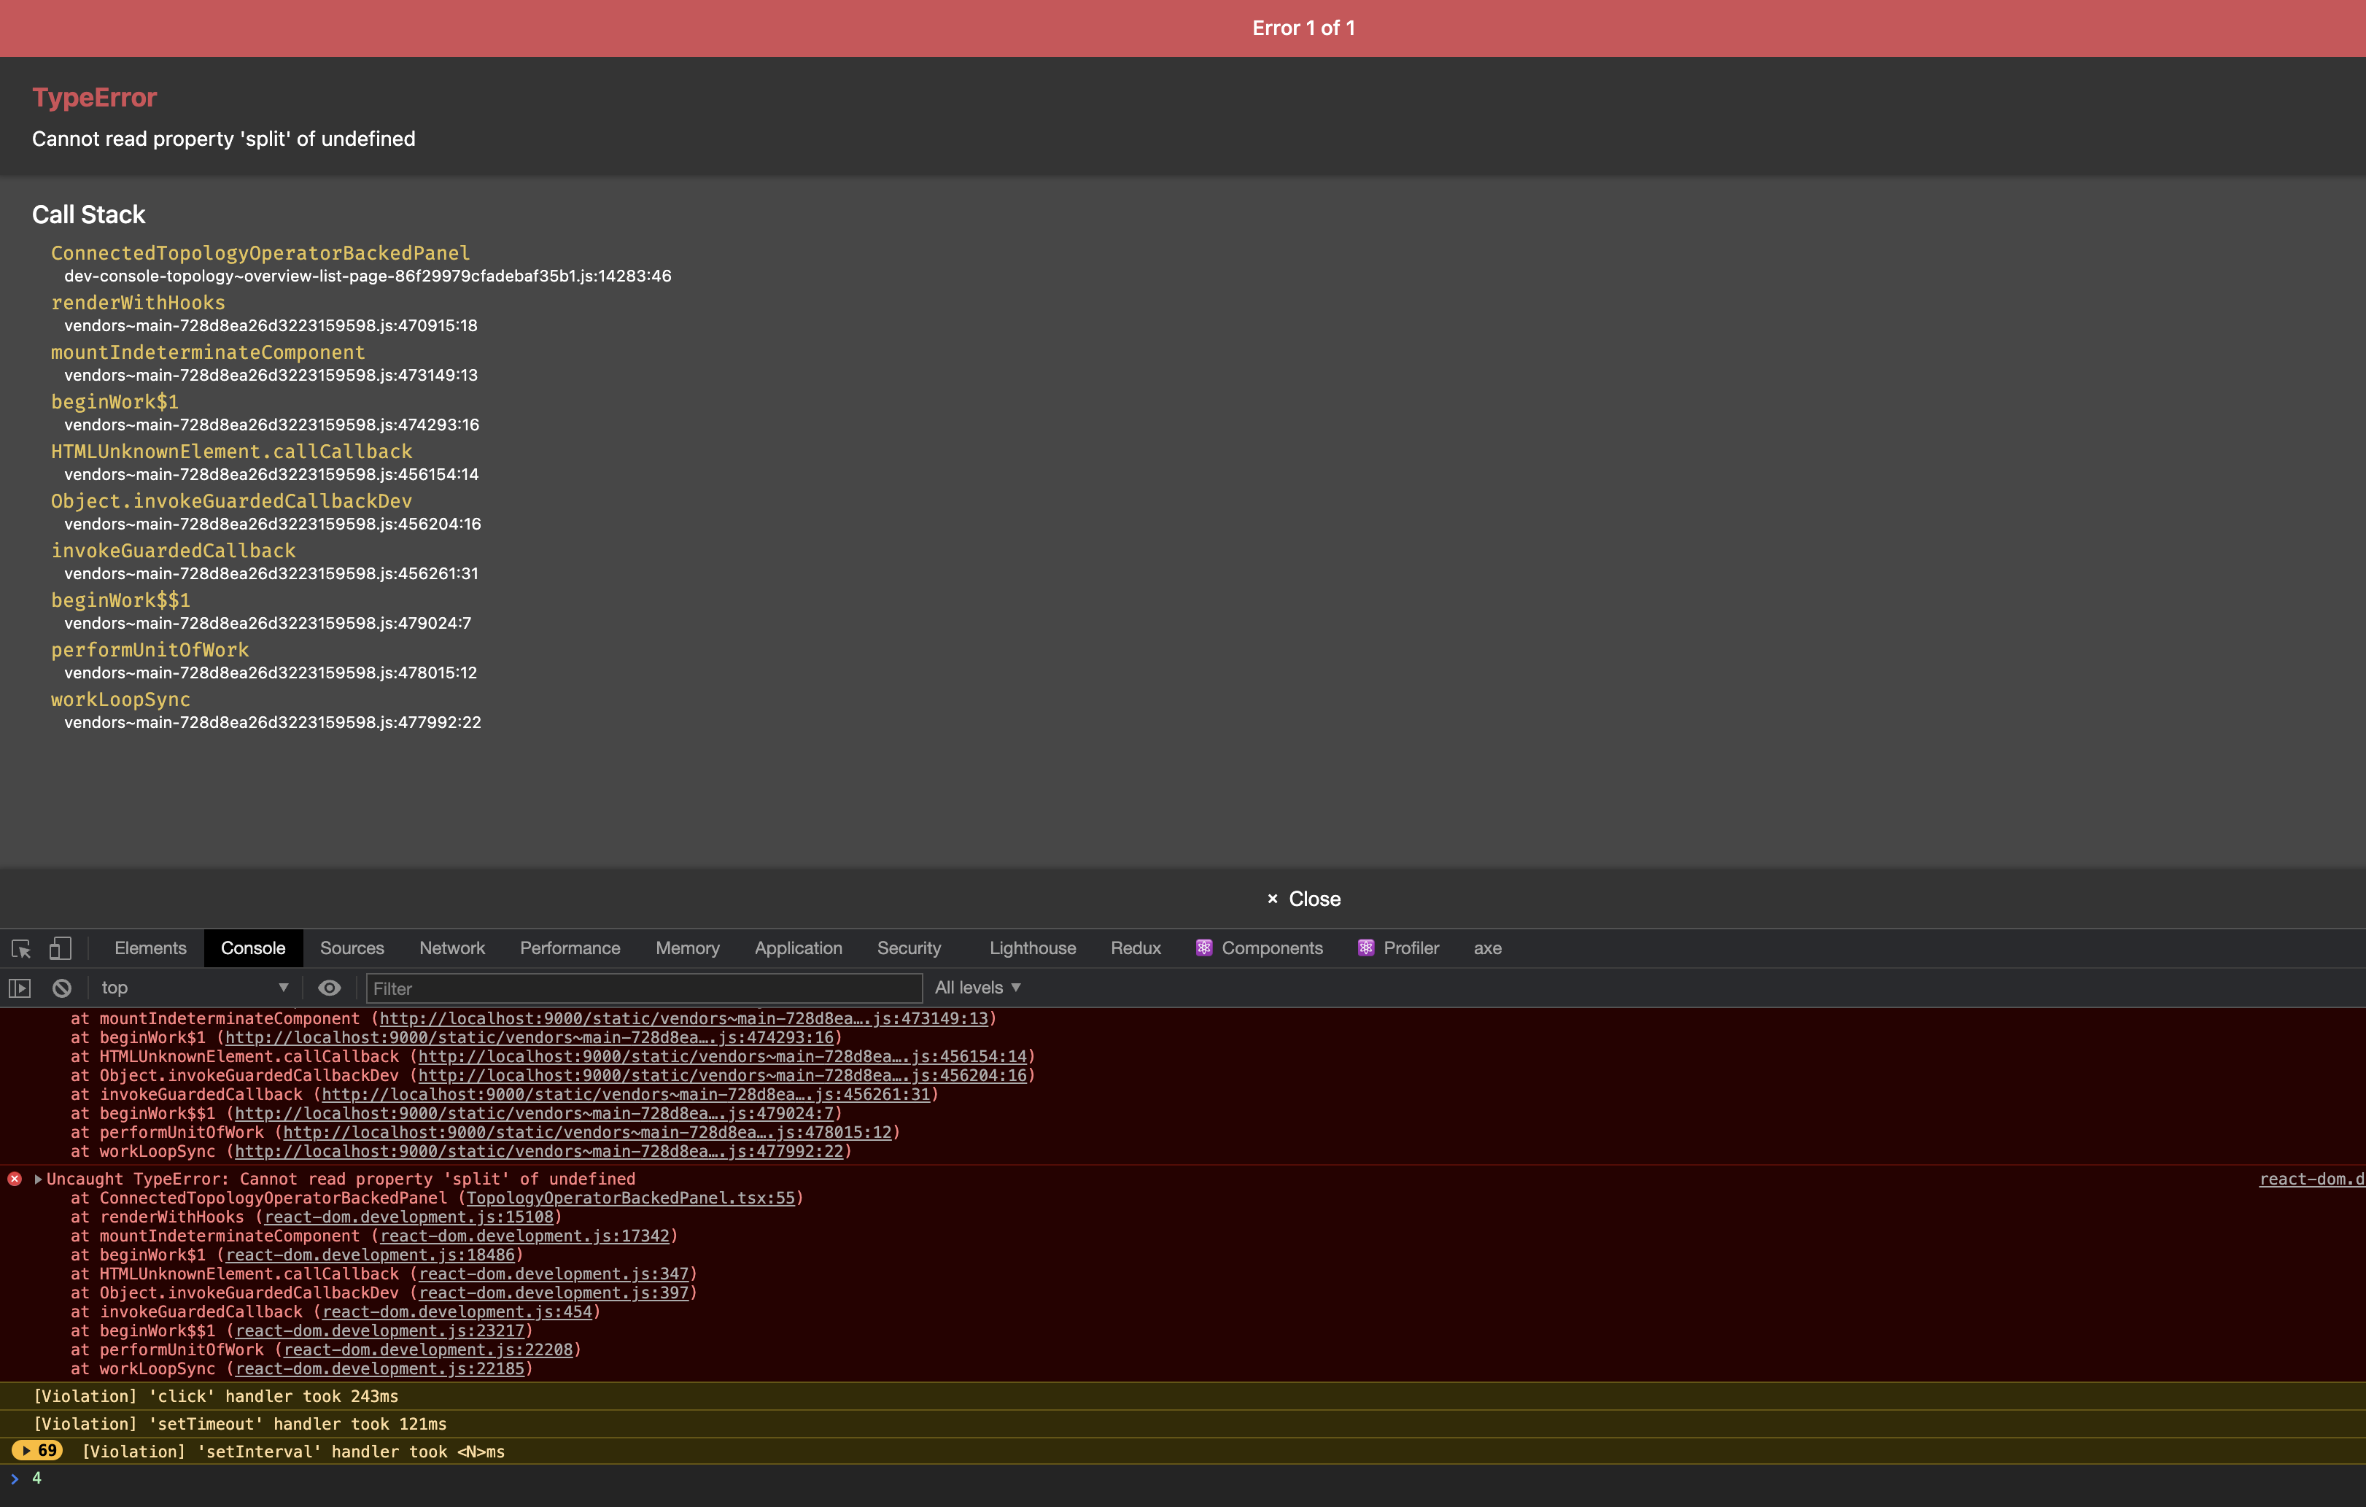Click the clear console icon
This screenshot has height=1507, width=2366.
(x=62, y=988)
